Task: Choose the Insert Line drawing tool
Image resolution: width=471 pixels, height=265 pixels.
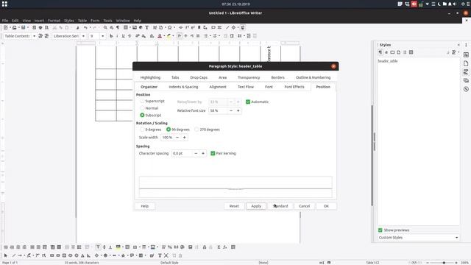Action: 13,255
